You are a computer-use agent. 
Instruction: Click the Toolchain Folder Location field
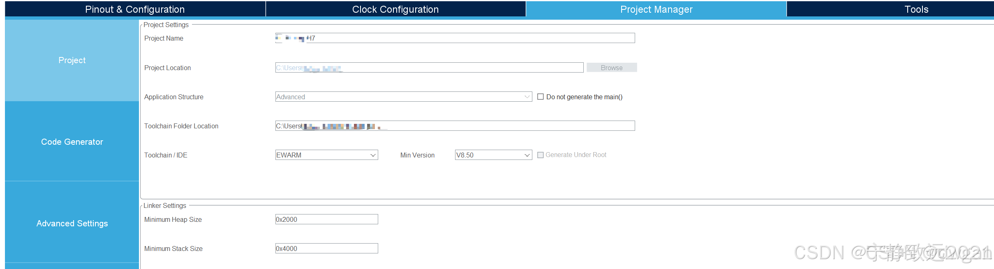(455, 126)
